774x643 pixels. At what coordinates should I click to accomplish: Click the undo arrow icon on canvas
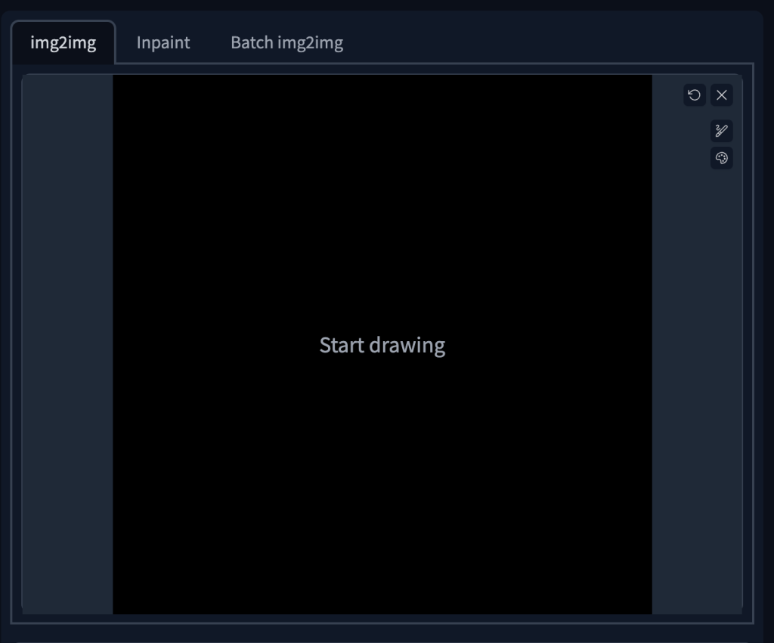click(695, 95)
